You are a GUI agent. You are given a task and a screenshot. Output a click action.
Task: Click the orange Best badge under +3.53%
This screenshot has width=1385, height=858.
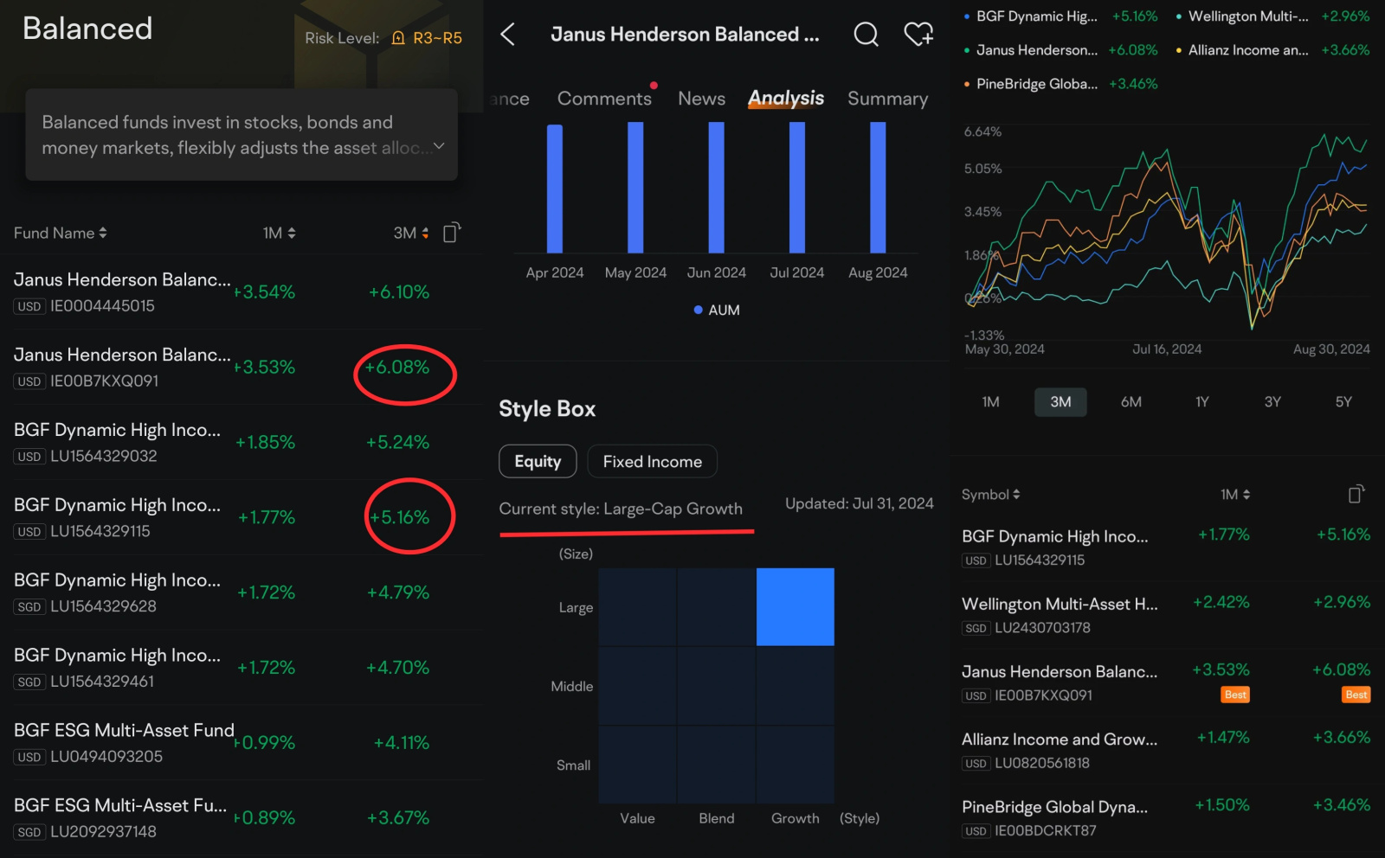(1235, 695)
